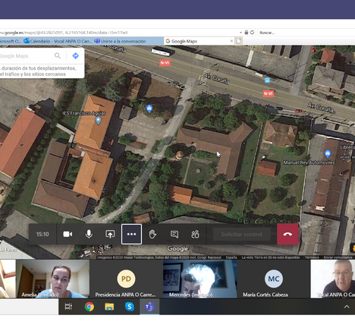Viewport: 355px width, 328px height.
Task: Open the share screen tray
Action: click(x=110, y=235)
